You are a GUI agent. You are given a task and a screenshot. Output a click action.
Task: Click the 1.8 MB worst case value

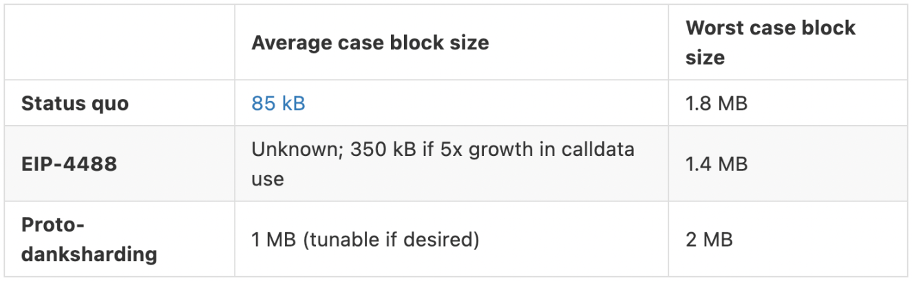coord(716,104)
